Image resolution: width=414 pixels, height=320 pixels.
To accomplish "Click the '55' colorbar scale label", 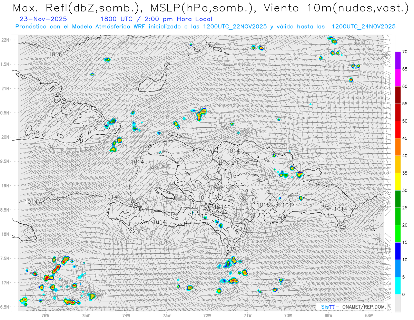I will [405, 104].
